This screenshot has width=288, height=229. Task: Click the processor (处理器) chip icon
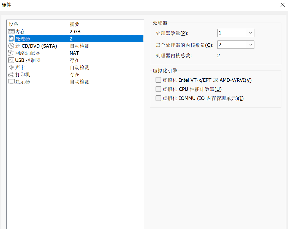[11, 39]
